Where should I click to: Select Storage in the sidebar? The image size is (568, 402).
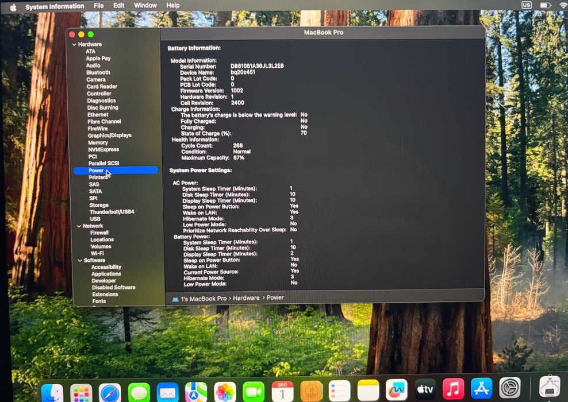pos(99,205)
